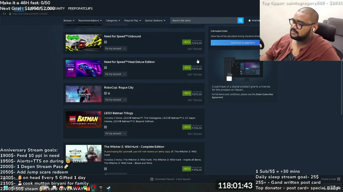343x192 pixels.
Task: Click the -80% discount badge
Action: coord(187,169)
